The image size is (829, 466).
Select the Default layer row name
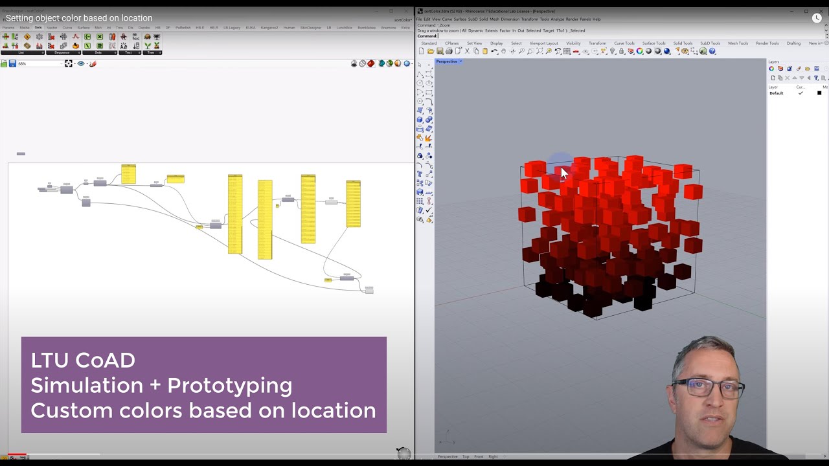click(777, 93)
